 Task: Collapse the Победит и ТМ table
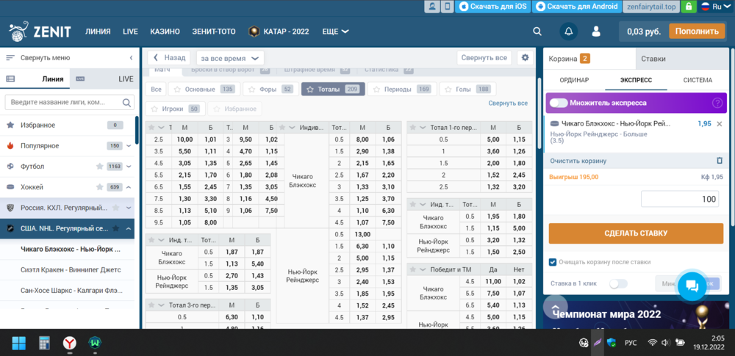click(x=423, y=269)
